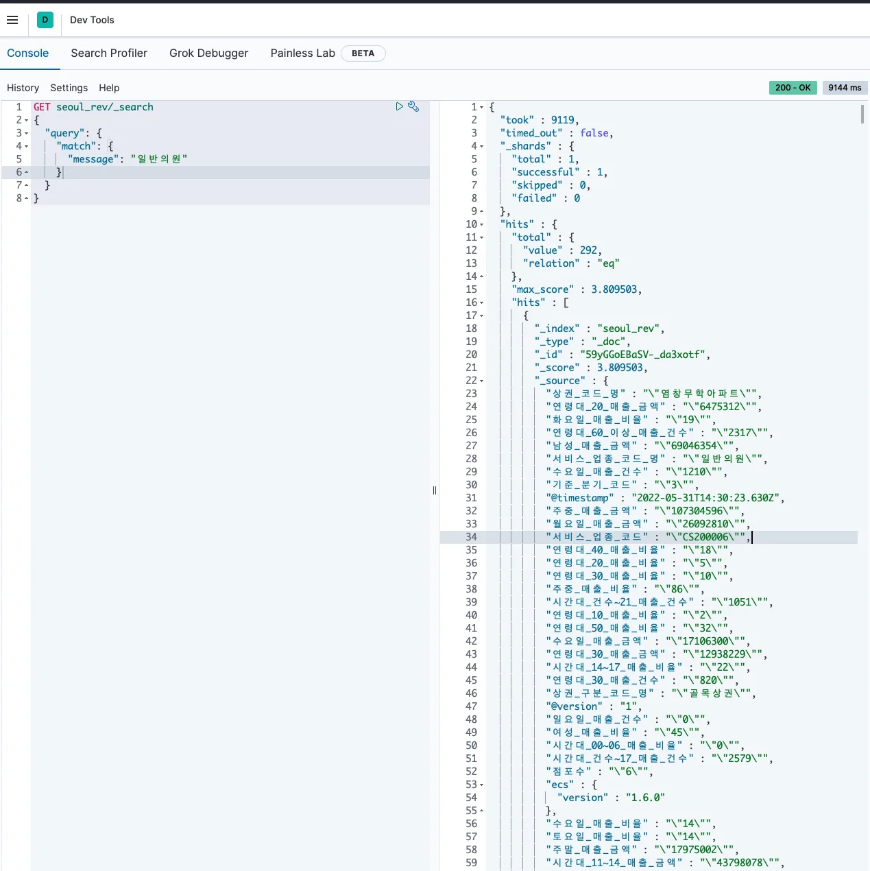This screenshot has width=870, height=871.
Task: Collapse the "match" block fold arrow
Action: tap(27, 146)
